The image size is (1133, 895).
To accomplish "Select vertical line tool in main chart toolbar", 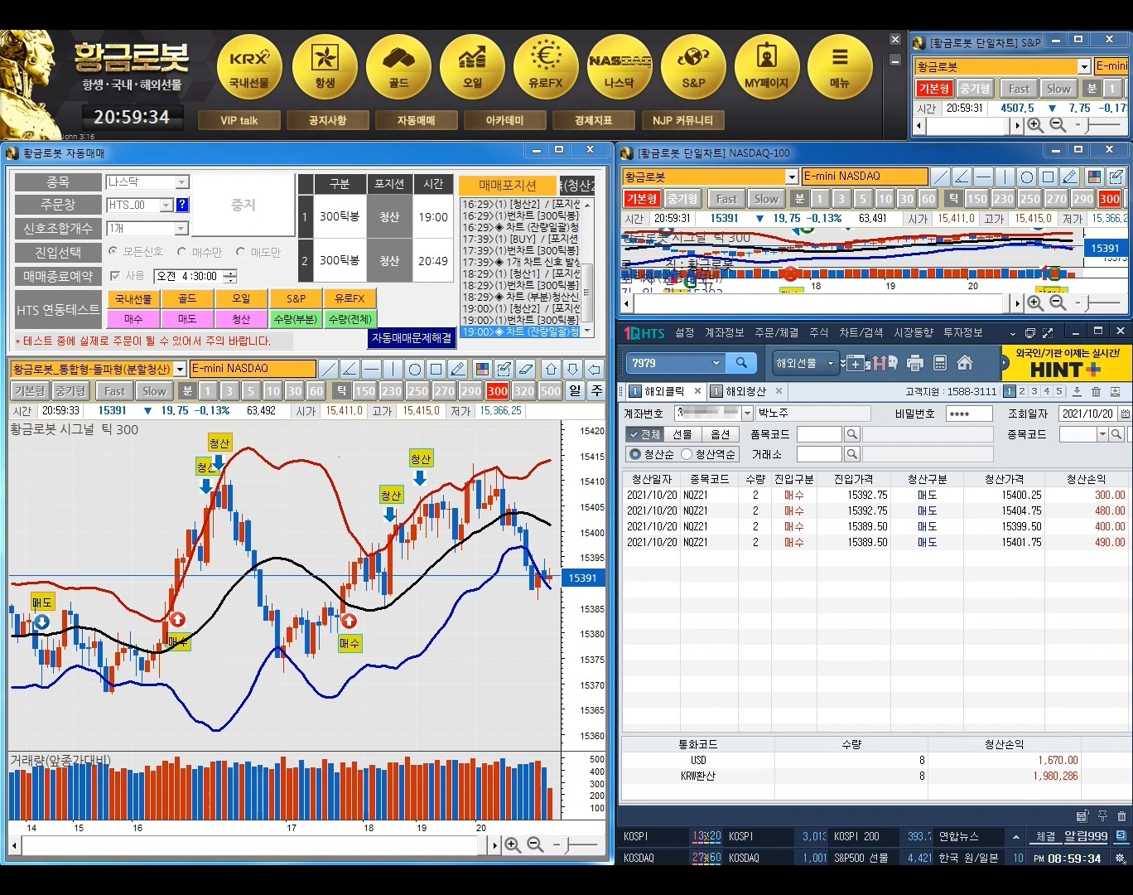I will coord(393,369).
